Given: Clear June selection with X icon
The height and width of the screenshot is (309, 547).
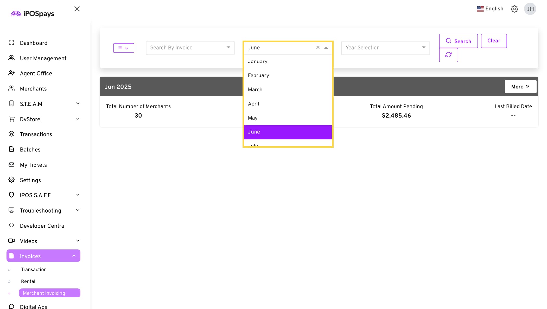Looking at the screenshot, I should click(318, 47).
